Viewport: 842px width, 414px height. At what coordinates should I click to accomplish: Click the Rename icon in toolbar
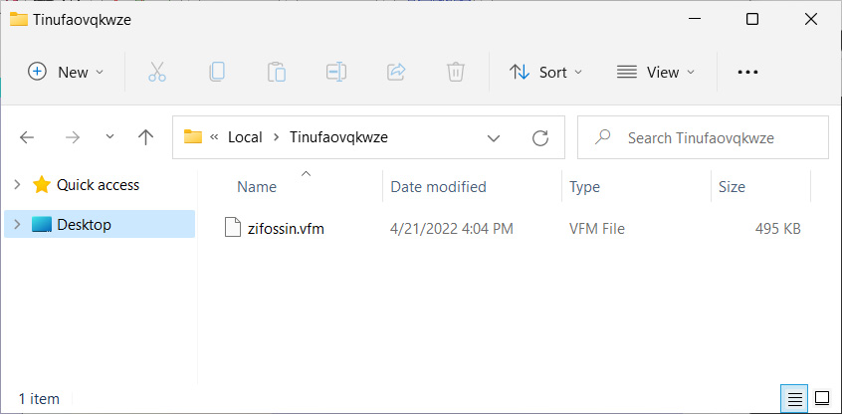pyautogui.click(x=336, y=72)
